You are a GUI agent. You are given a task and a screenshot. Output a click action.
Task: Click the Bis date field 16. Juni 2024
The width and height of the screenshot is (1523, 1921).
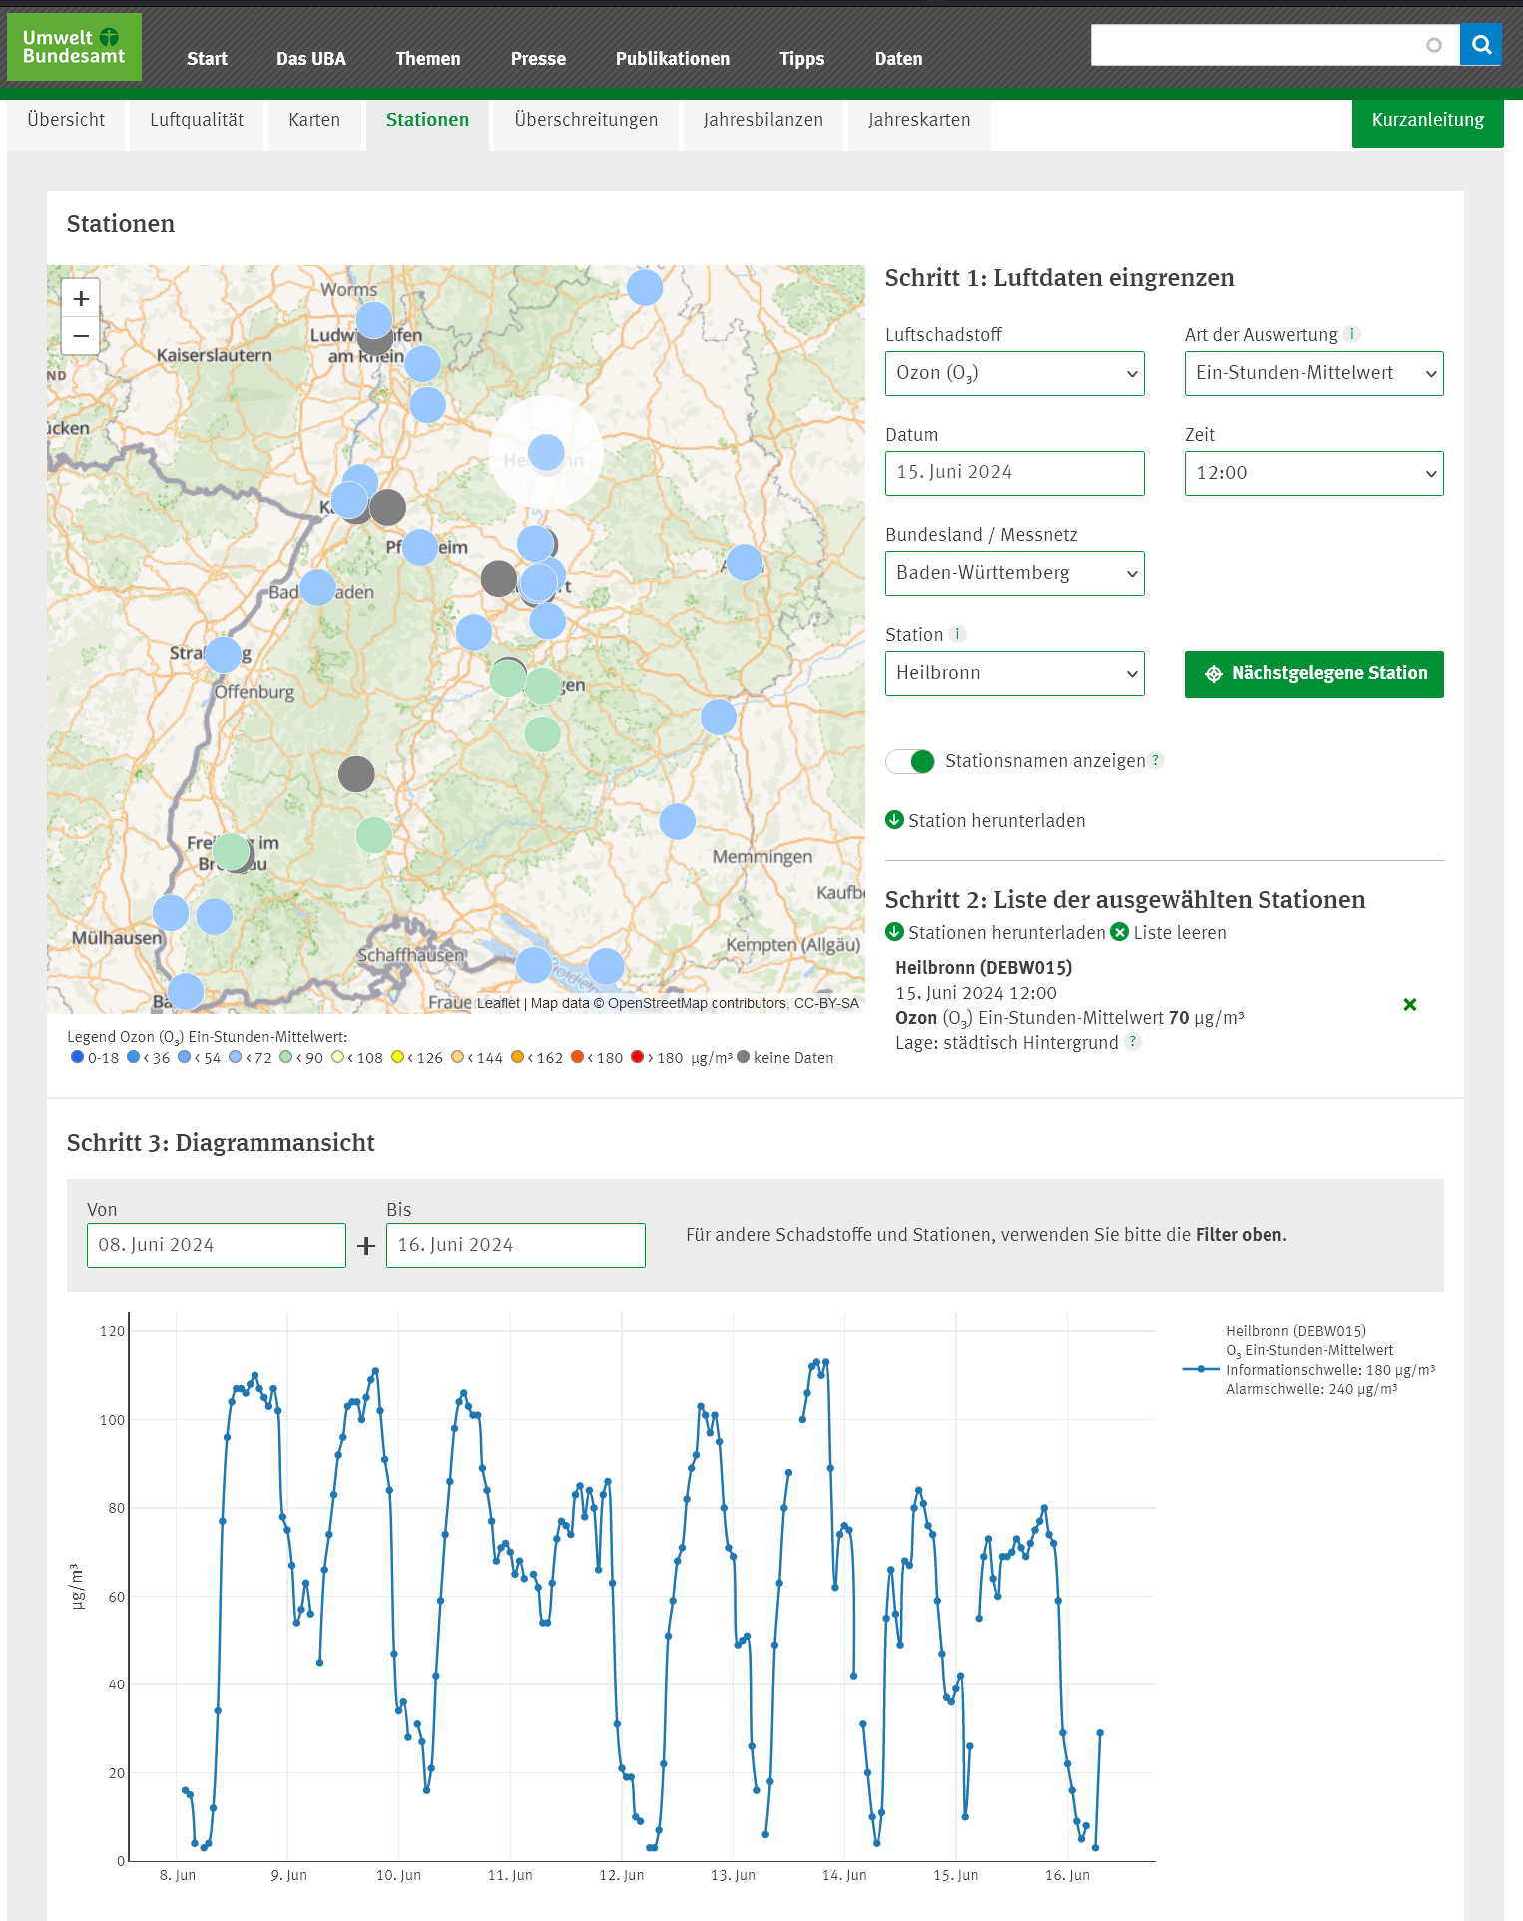[515, 1246]
